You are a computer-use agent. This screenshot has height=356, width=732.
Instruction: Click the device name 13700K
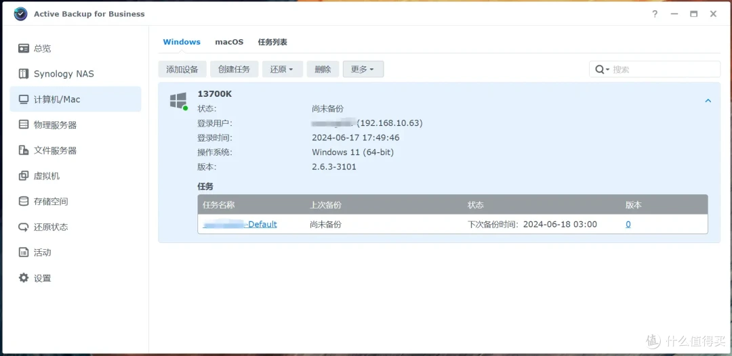click(x=215, y=93)
